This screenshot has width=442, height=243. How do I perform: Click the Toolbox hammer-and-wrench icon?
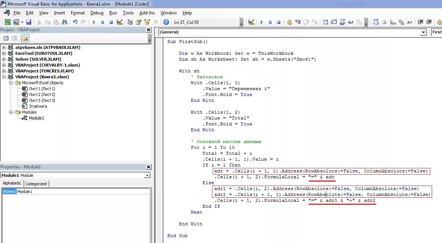(156, 22)
